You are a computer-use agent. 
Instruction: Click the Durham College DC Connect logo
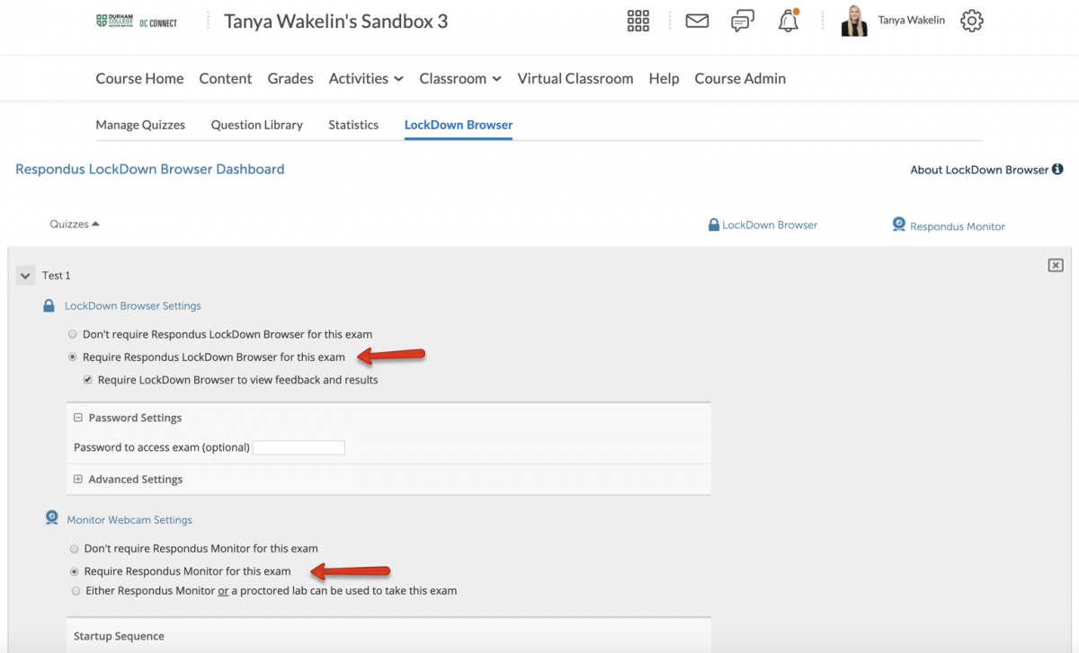[137, 22]
